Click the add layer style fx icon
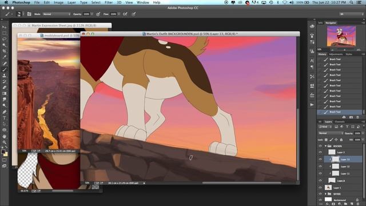Image resolution: width=366 pixels, height=206 pixels. coord(327,204)
